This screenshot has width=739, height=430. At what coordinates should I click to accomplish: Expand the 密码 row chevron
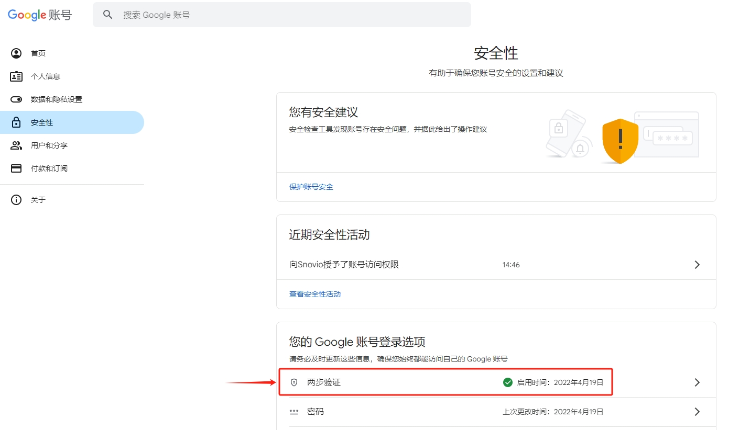[x=697, y=412]
